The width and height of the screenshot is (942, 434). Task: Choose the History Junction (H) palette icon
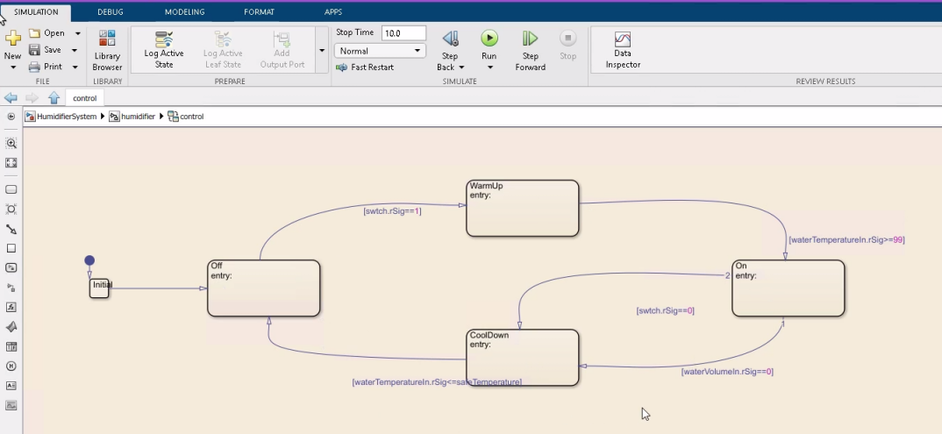[11, 366]
